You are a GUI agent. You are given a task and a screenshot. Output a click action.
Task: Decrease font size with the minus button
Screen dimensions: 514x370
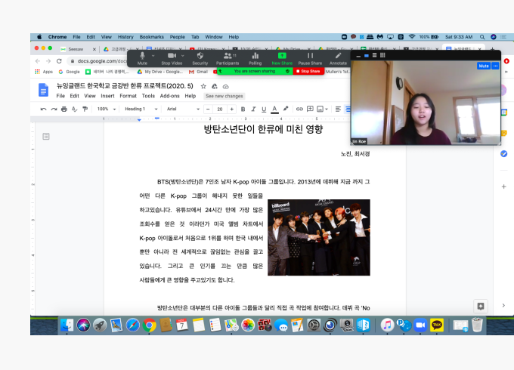[208, 109]
